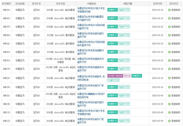Screen dimensions: 183x126
Task: Click the 销售欺诈 tag in row 888247
Action: coord(137,76)
